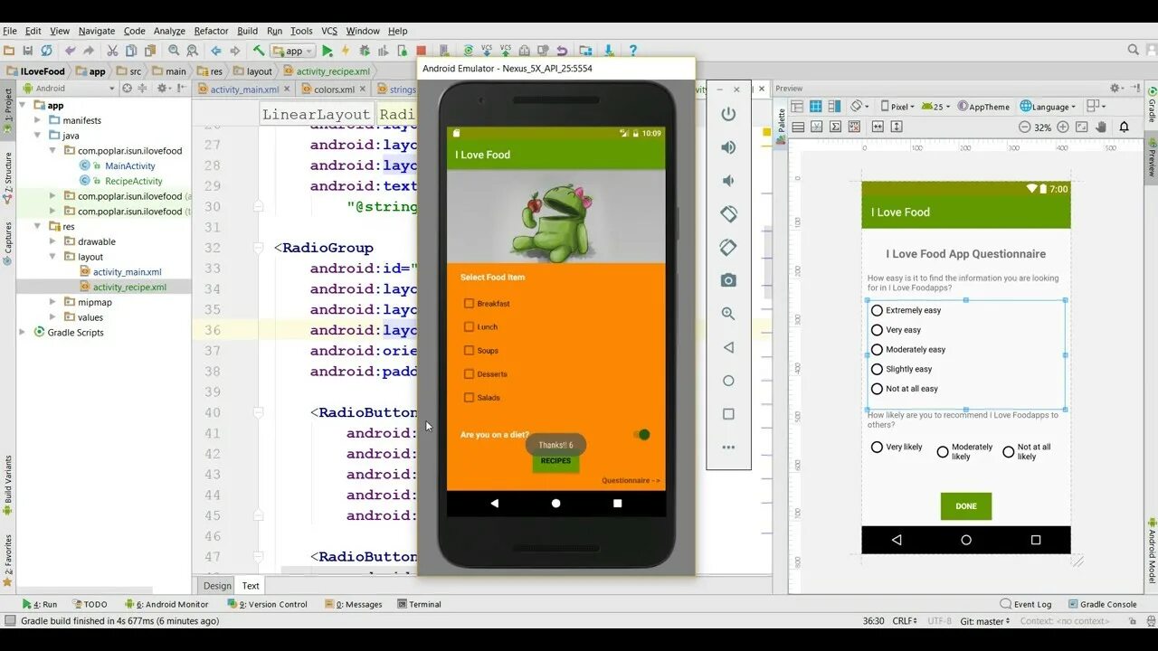Image resolution: width=1158 pixels, height=651 pixels.
Task: Zoom in preview with plus icon
Action: point(1063,127)
